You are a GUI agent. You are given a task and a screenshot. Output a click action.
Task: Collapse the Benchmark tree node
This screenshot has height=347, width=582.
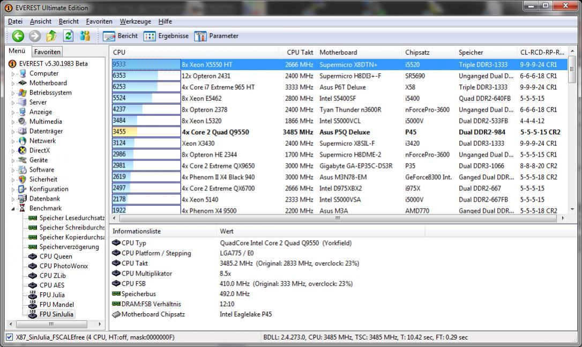click(x=13, y=209)
